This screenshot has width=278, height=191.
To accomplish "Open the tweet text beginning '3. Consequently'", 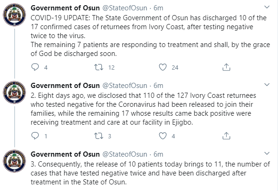I will coord(150,173).
